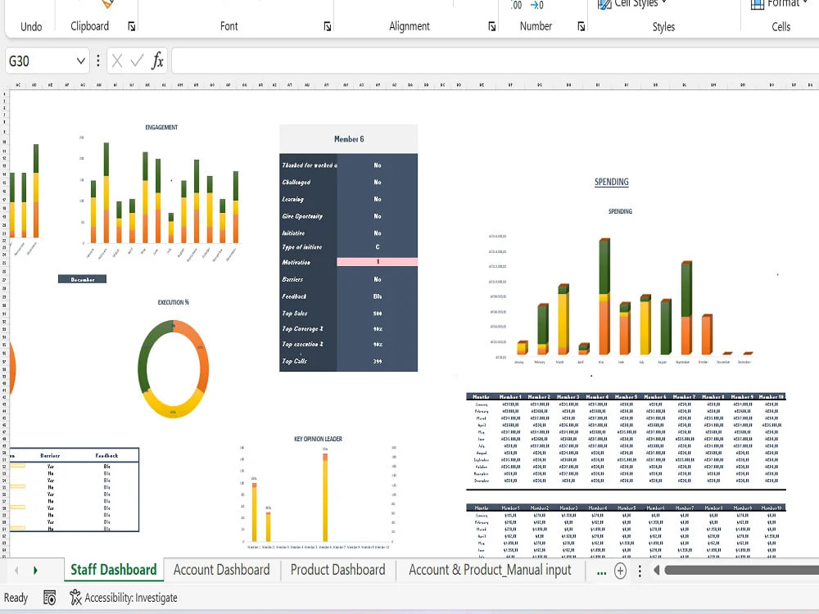819x614 pixels.
Task: Open the Cell Styles dropdown
Action: click(x=632, y=4)
